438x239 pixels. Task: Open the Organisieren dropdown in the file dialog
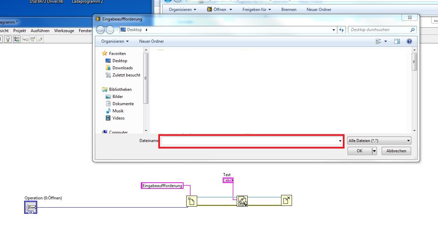pyautogui.click(x=115, y=41)
